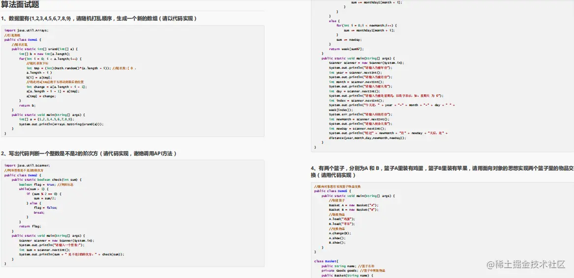This screenshot has width=574, height=278.
Task: Click the line 'sum += newDay;'
Action: point(349,39)
